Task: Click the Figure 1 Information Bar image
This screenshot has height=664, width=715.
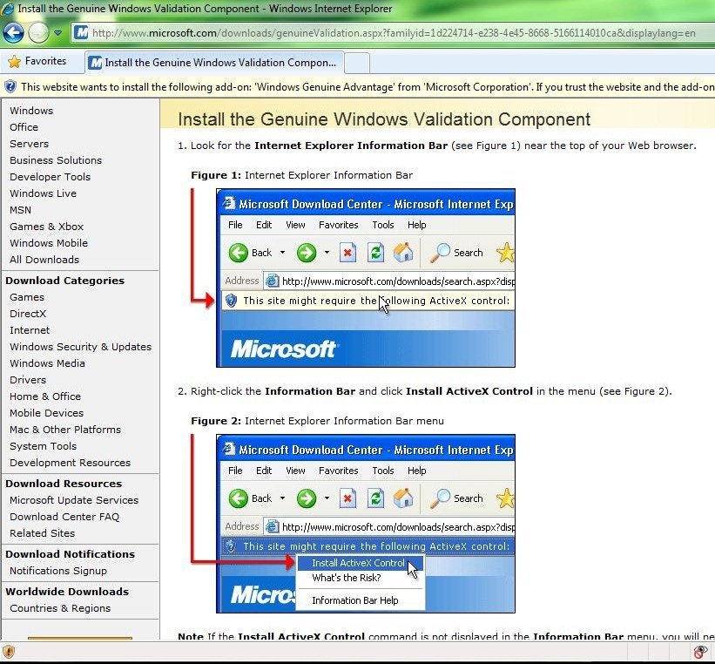Action: pyautogui.click(x=365, y=277)
